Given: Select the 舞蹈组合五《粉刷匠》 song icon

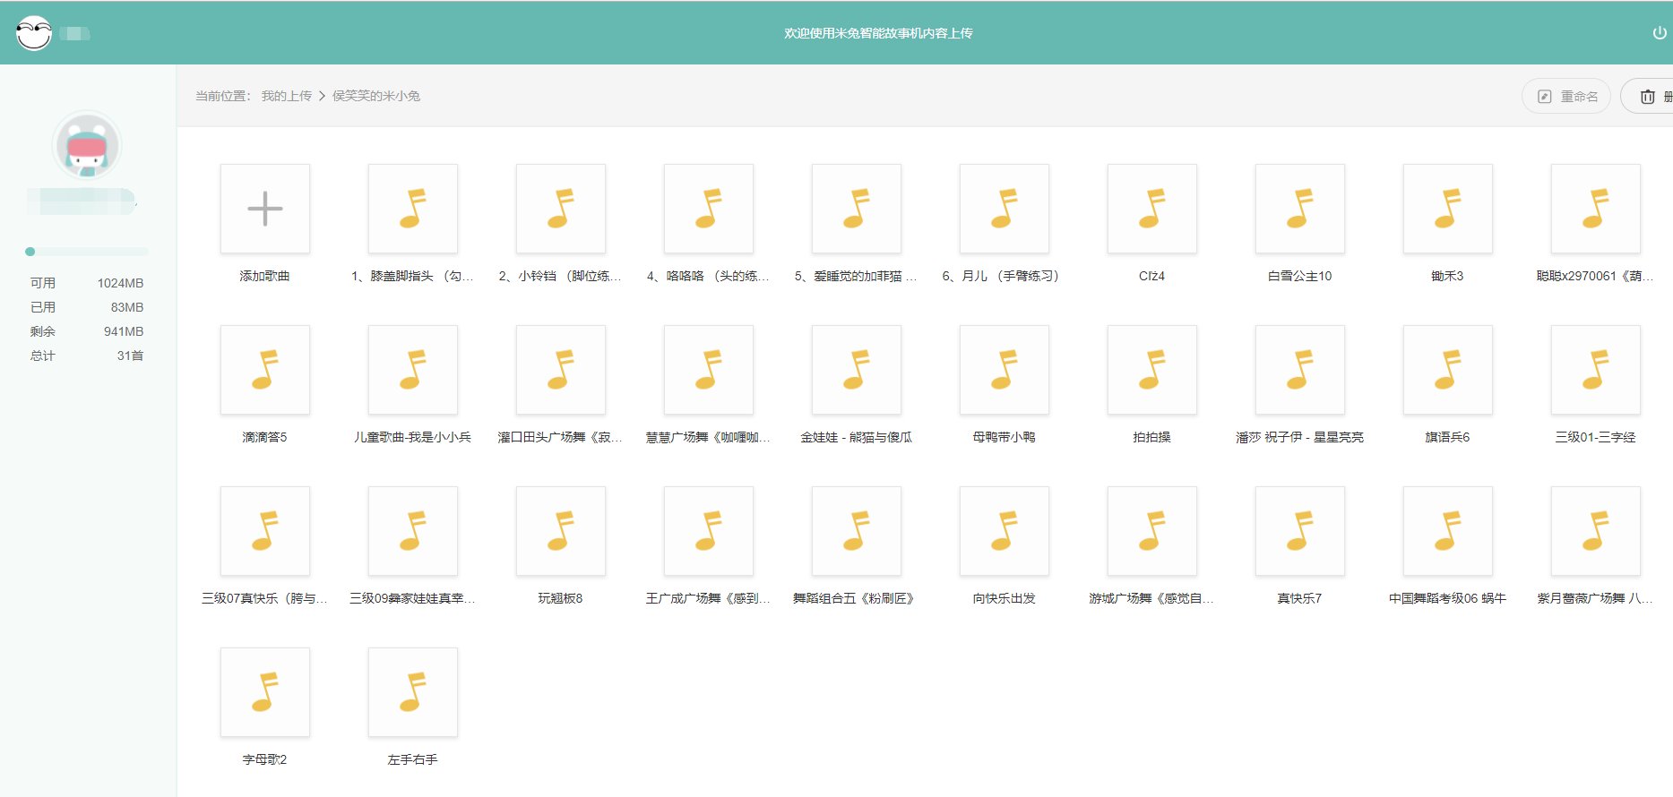Looking at the screenshot, I should 857,531.
